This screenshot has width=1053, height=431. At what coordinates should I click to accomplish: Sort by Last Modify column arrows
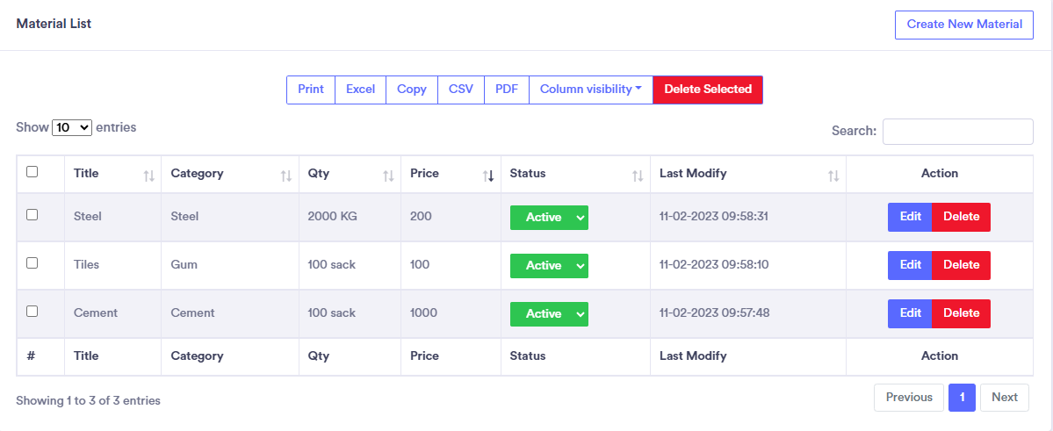(833, 176)
